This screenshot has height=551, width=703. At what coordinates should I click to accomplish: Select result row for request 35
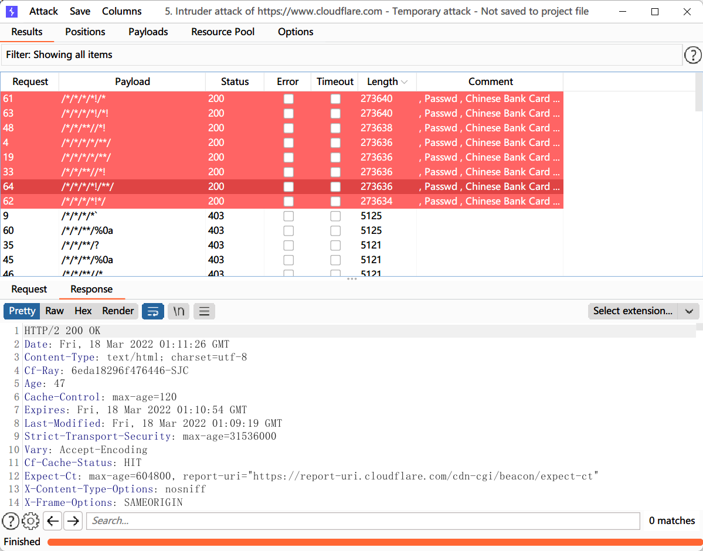(x=281, y=245)
